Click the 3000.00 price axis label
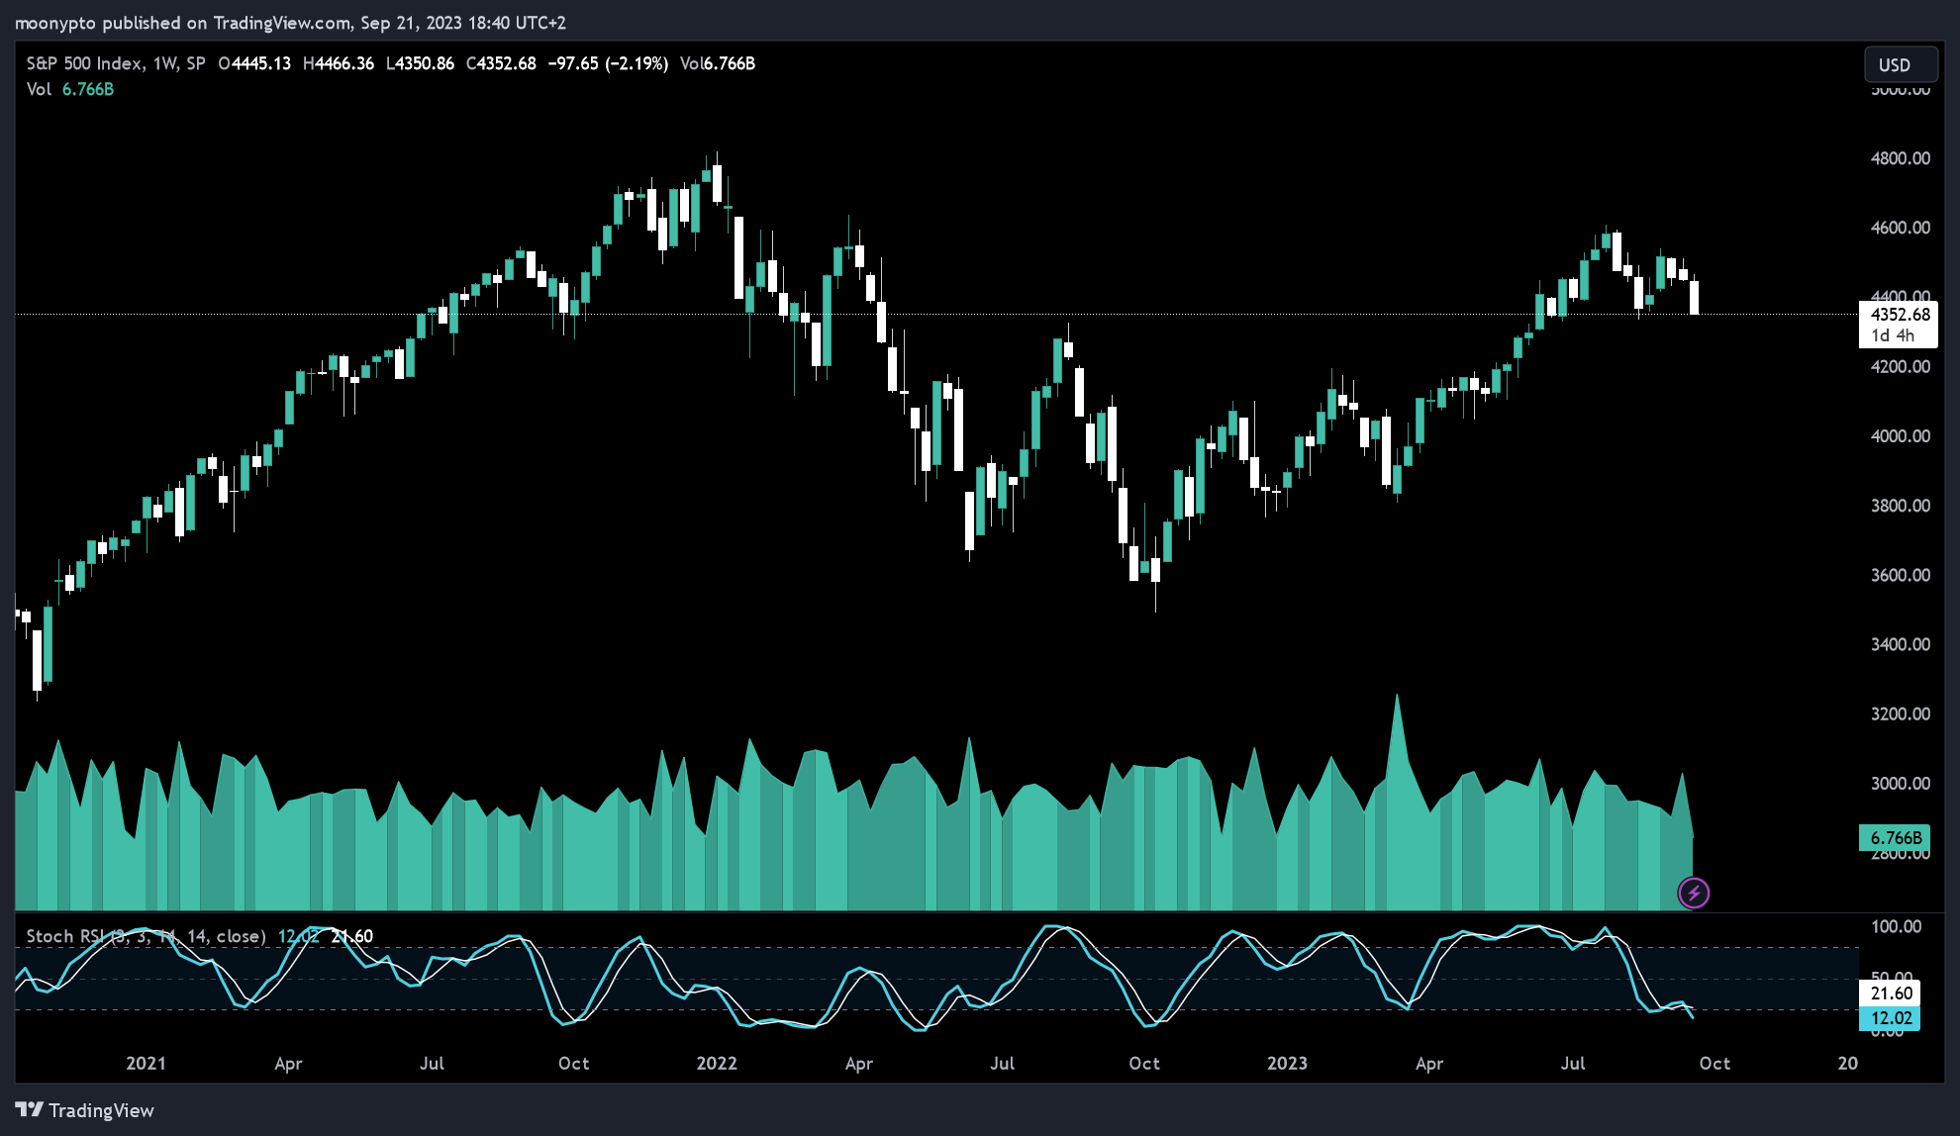Image resolution: width=1960 pixels, height=1136 pixels. click(1900, 784)
